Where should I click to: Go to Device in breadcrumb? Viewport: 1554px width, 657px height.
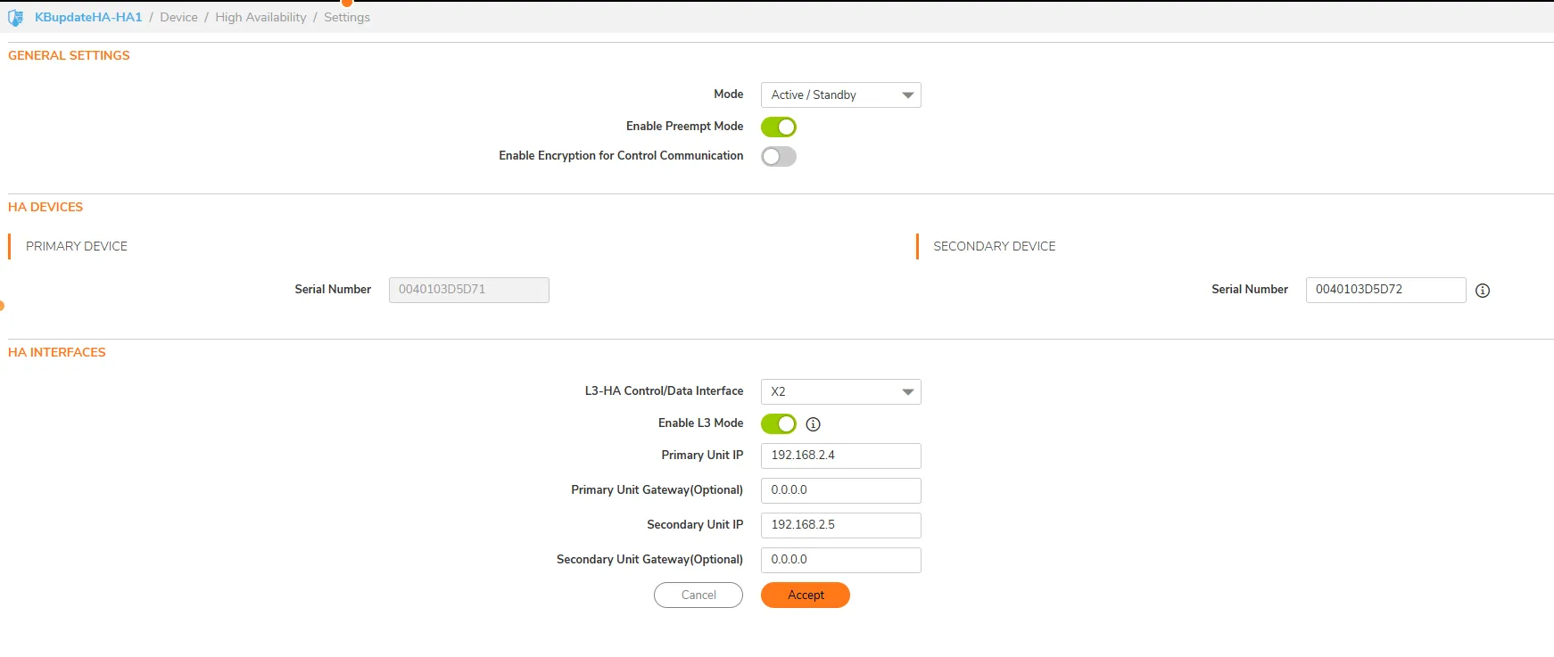coord(178,18)
